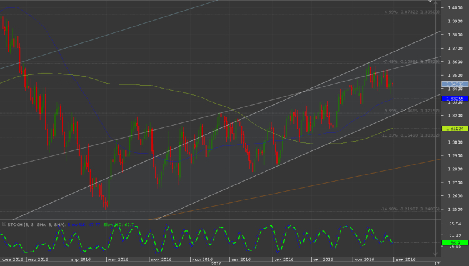Click the marker icon at the chart's top-right corner
The image size is (469, 266).
430,1
